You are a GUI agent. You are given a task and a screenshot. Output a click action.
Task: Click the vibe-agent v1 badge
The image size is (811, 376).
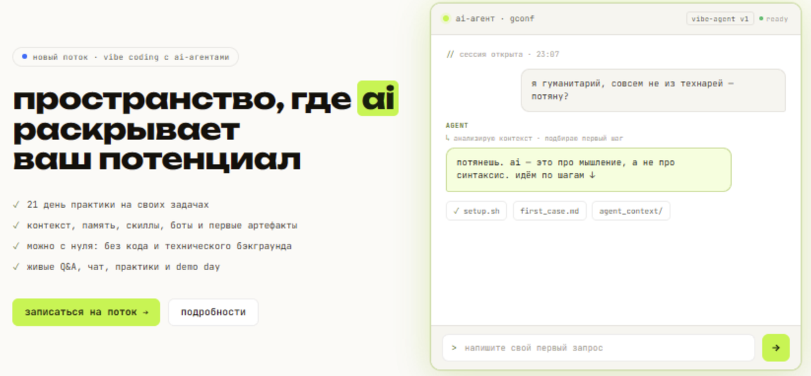point(720,19)
